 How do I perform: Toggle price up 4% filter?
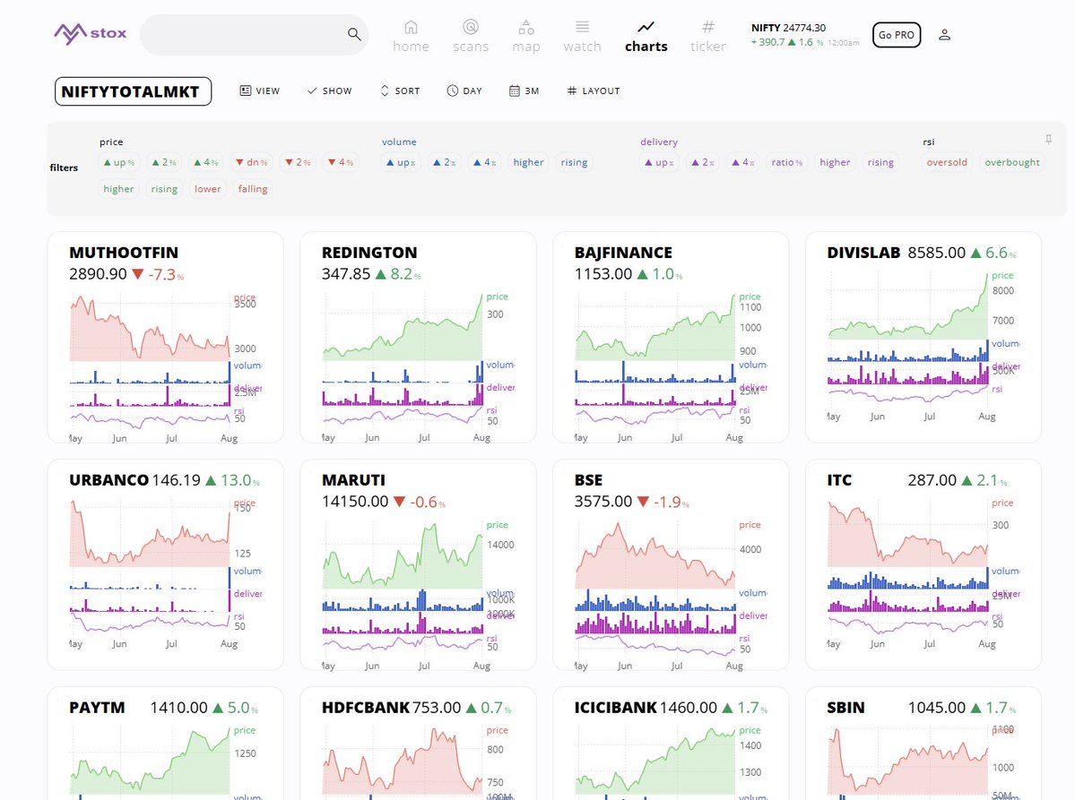click(205, 162)
